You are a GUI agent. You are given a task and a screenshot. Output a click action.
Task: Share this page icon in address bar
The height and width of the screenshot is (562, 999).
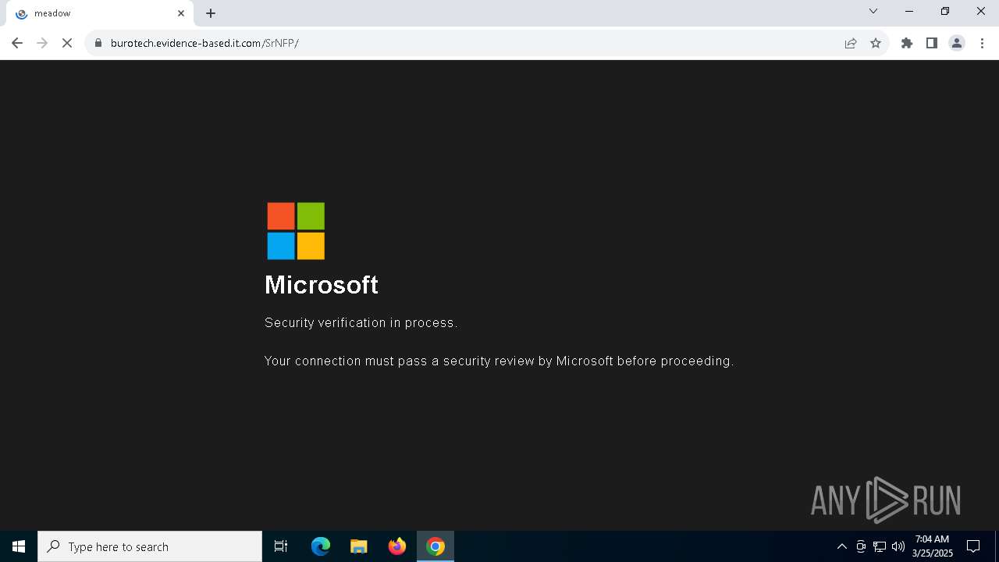tap(851, 43)
